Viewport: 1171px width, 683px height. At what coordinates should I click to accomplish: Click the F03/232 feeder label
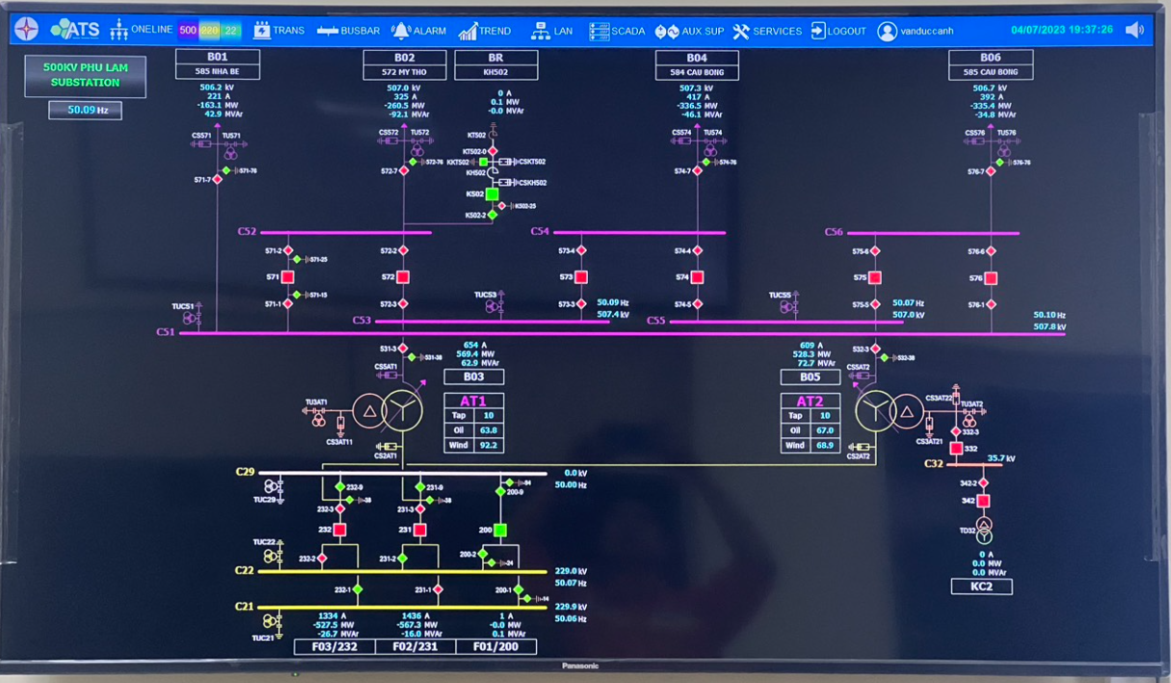pyautogui.click(x=333, y=646)
